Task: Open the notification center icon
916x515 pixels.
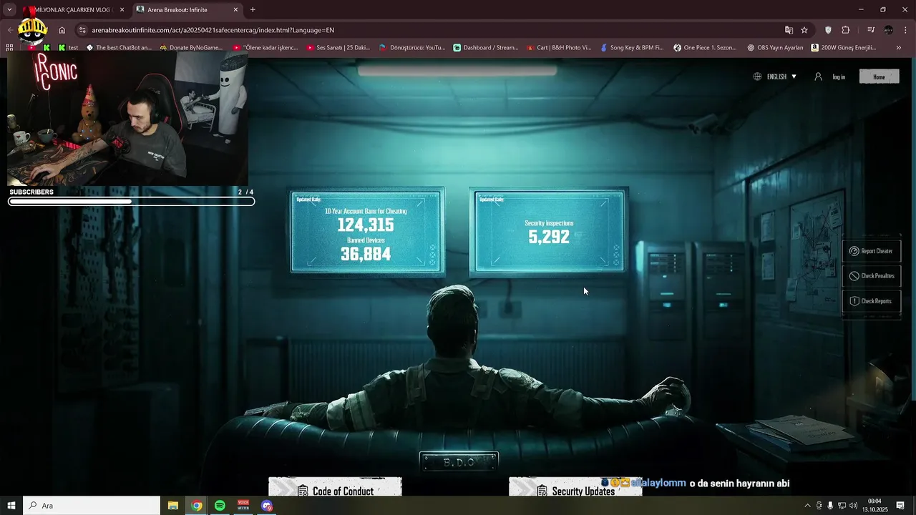Action: coord(900,506)
